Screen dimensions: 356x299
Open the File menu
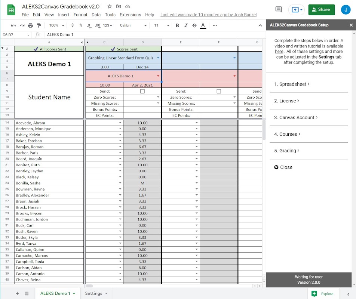25,15
